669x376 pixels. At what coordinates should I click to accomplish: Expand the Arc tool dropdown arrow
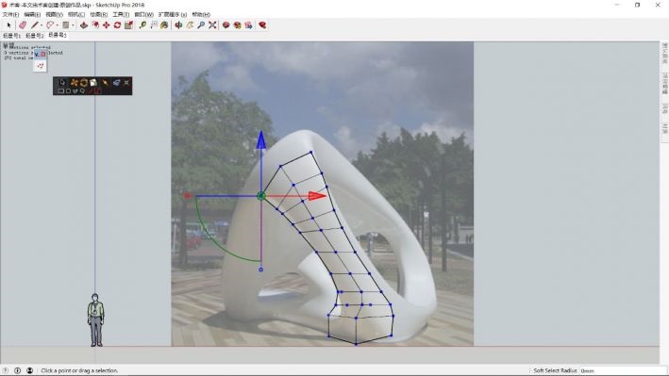click(58, 25)
